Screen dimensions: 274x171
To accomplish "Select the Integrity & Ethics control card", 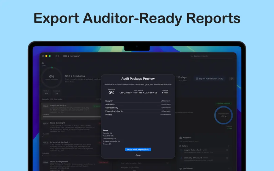I will [71, 111].
